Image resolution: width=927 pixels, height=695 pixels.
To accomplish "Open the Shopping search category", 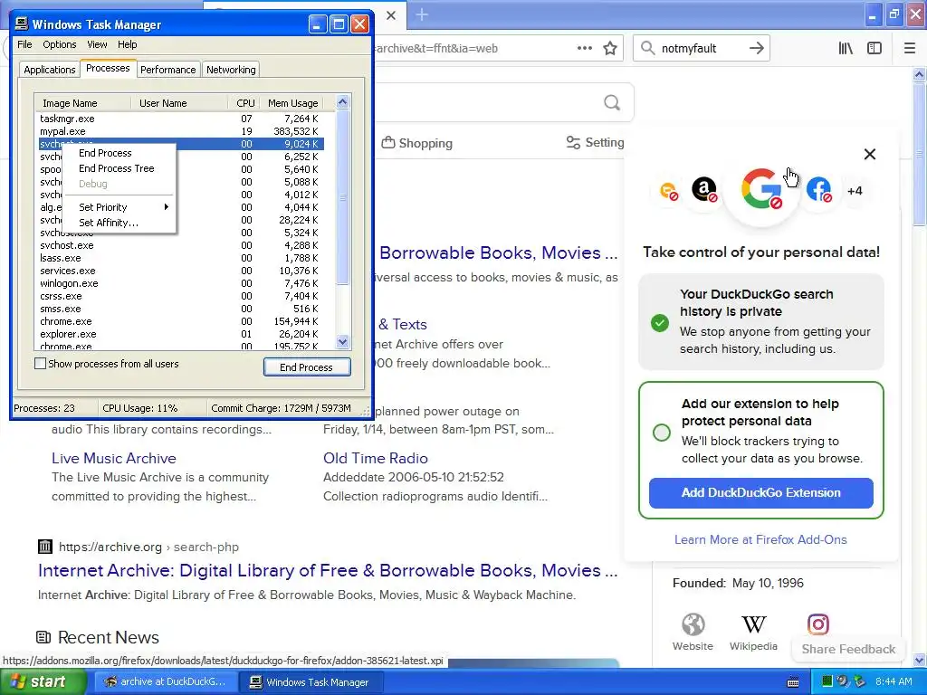I will pyautogui.click(x=416, y=143).
